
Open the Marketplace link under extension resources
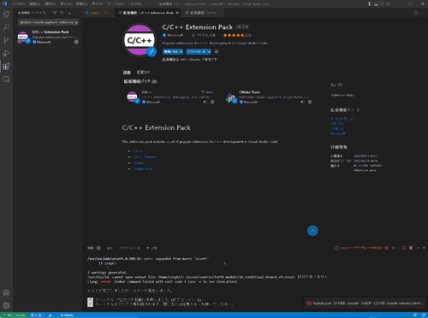coord(342,119)
